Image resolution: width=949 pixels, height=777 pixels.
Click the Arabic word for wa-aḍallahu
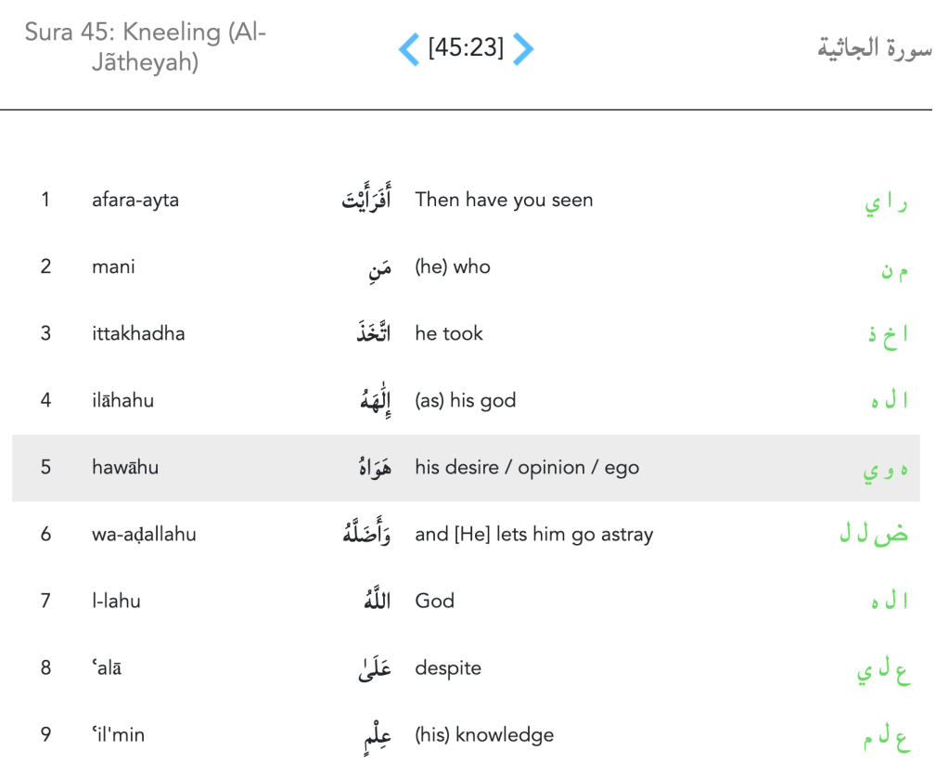click(x=366, y=536)
